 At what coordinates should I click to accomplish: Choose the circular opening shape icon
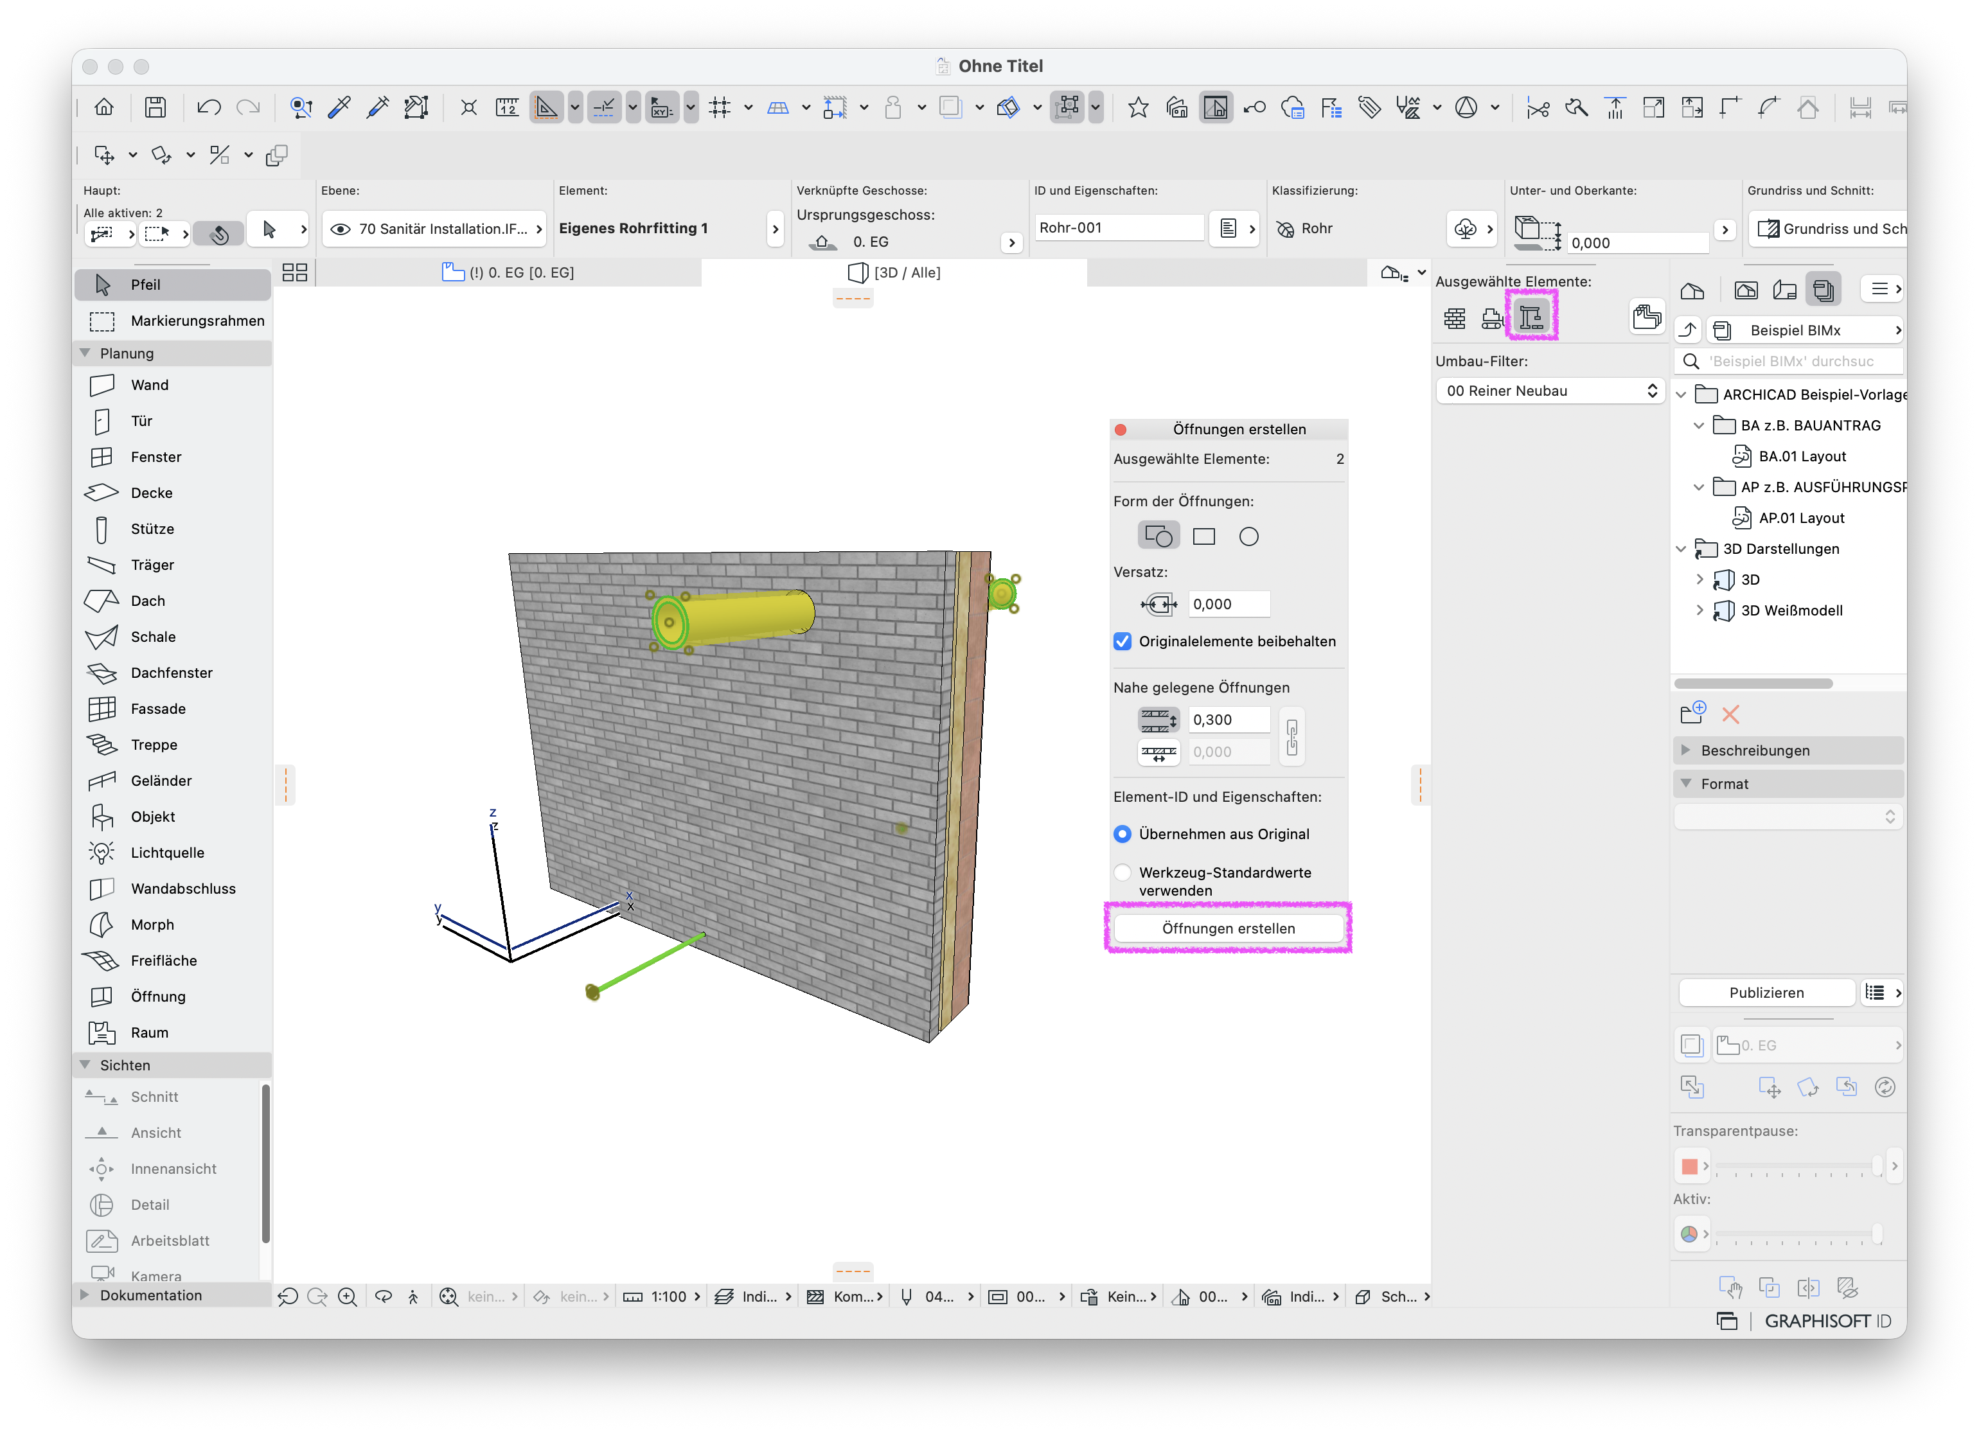coord(1248,536)
